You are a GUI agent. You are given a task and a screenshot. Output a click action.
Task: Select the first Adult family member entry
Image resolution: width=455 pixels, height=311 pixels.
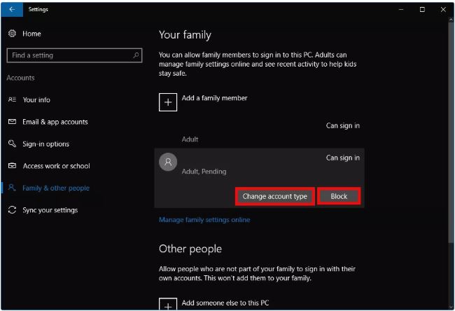pos(259,132)
